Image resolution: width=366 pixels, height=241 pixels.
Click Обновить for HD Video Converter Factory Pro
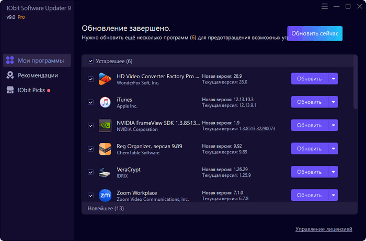point(310,79)
